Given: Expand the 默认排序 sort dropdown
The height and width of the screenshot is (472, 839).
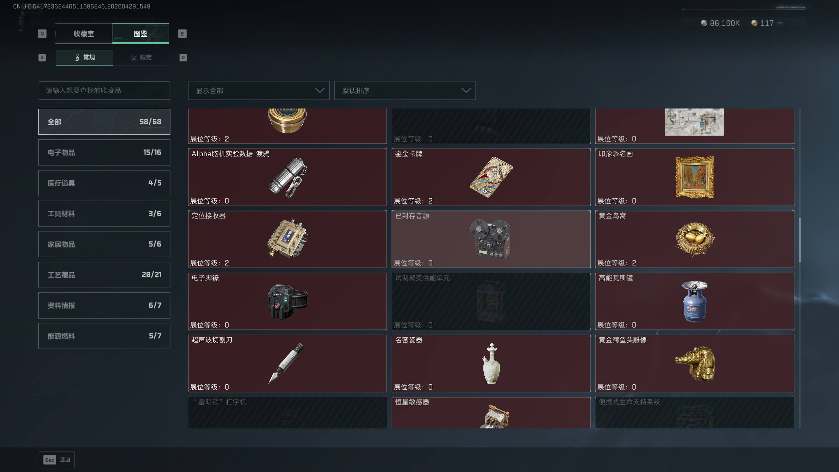Looking at the screenshot, I should coord(405,90).
